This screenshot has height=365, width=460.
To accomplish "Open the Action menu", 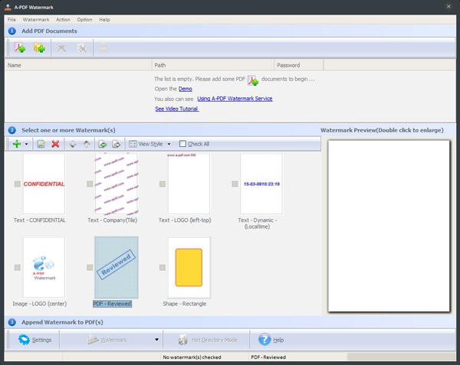I will pos(63,20).
